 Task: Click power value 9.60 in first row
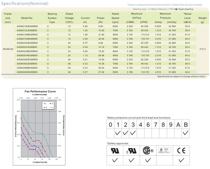pyautogui.click(x=101, y=26)
